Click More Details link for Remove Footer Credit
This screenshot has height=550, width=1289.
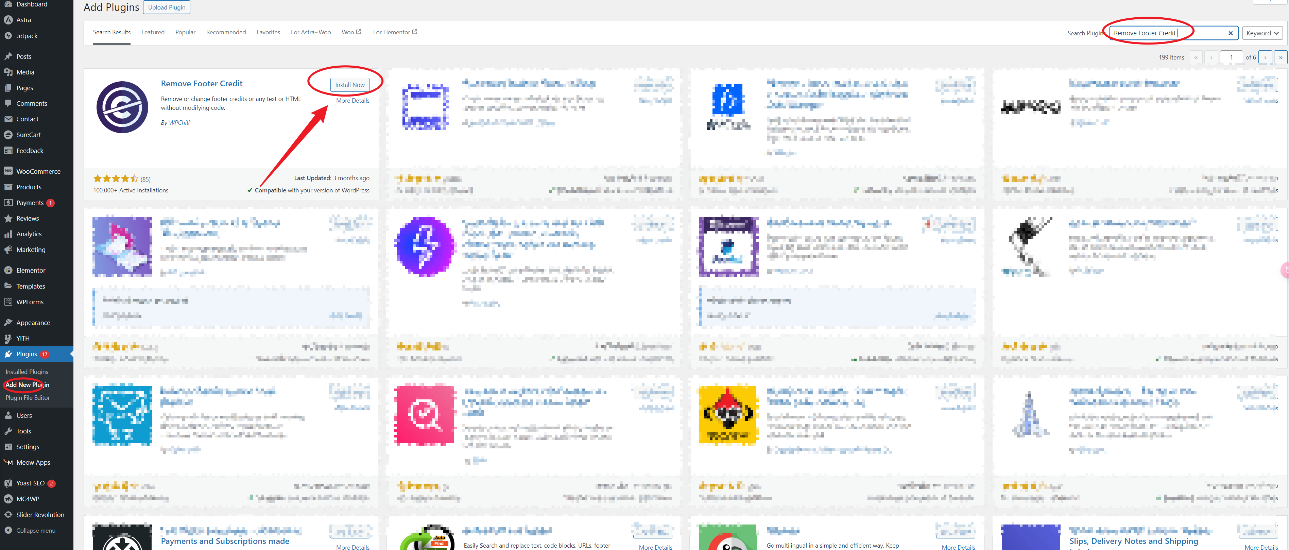353,100
